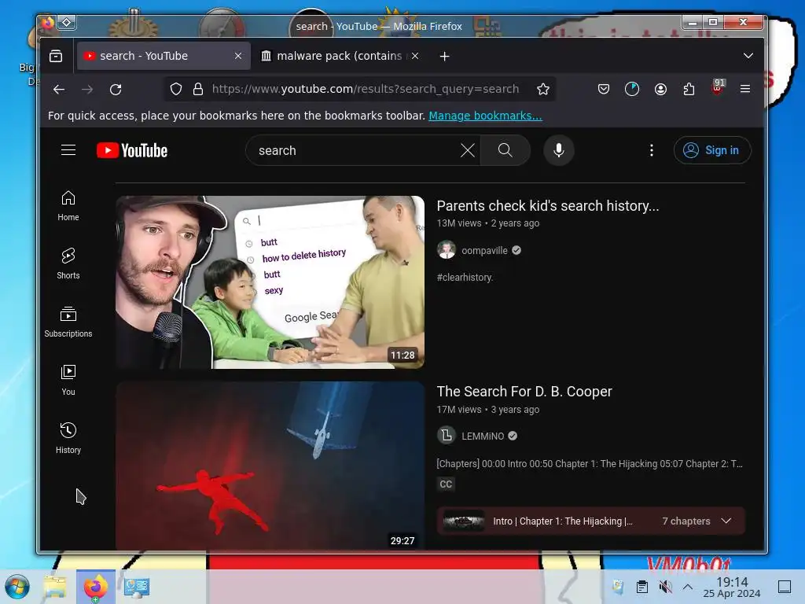Open Parents check kid's search history title
This screenshot has height=604, width=805.
pos(548,206)
